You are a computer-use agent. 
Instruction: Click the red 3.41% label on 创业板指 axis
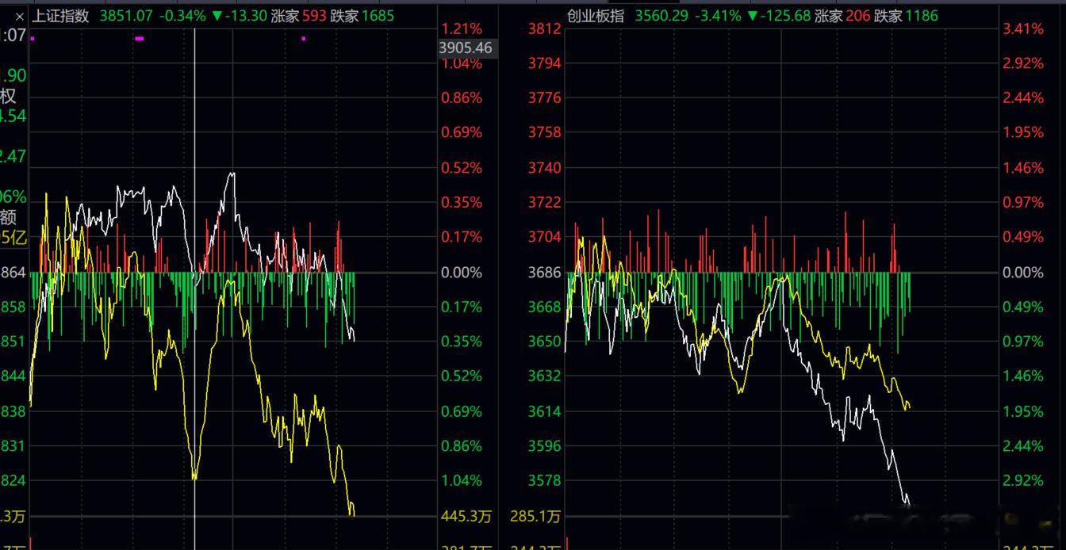[x=1023, y=29]
